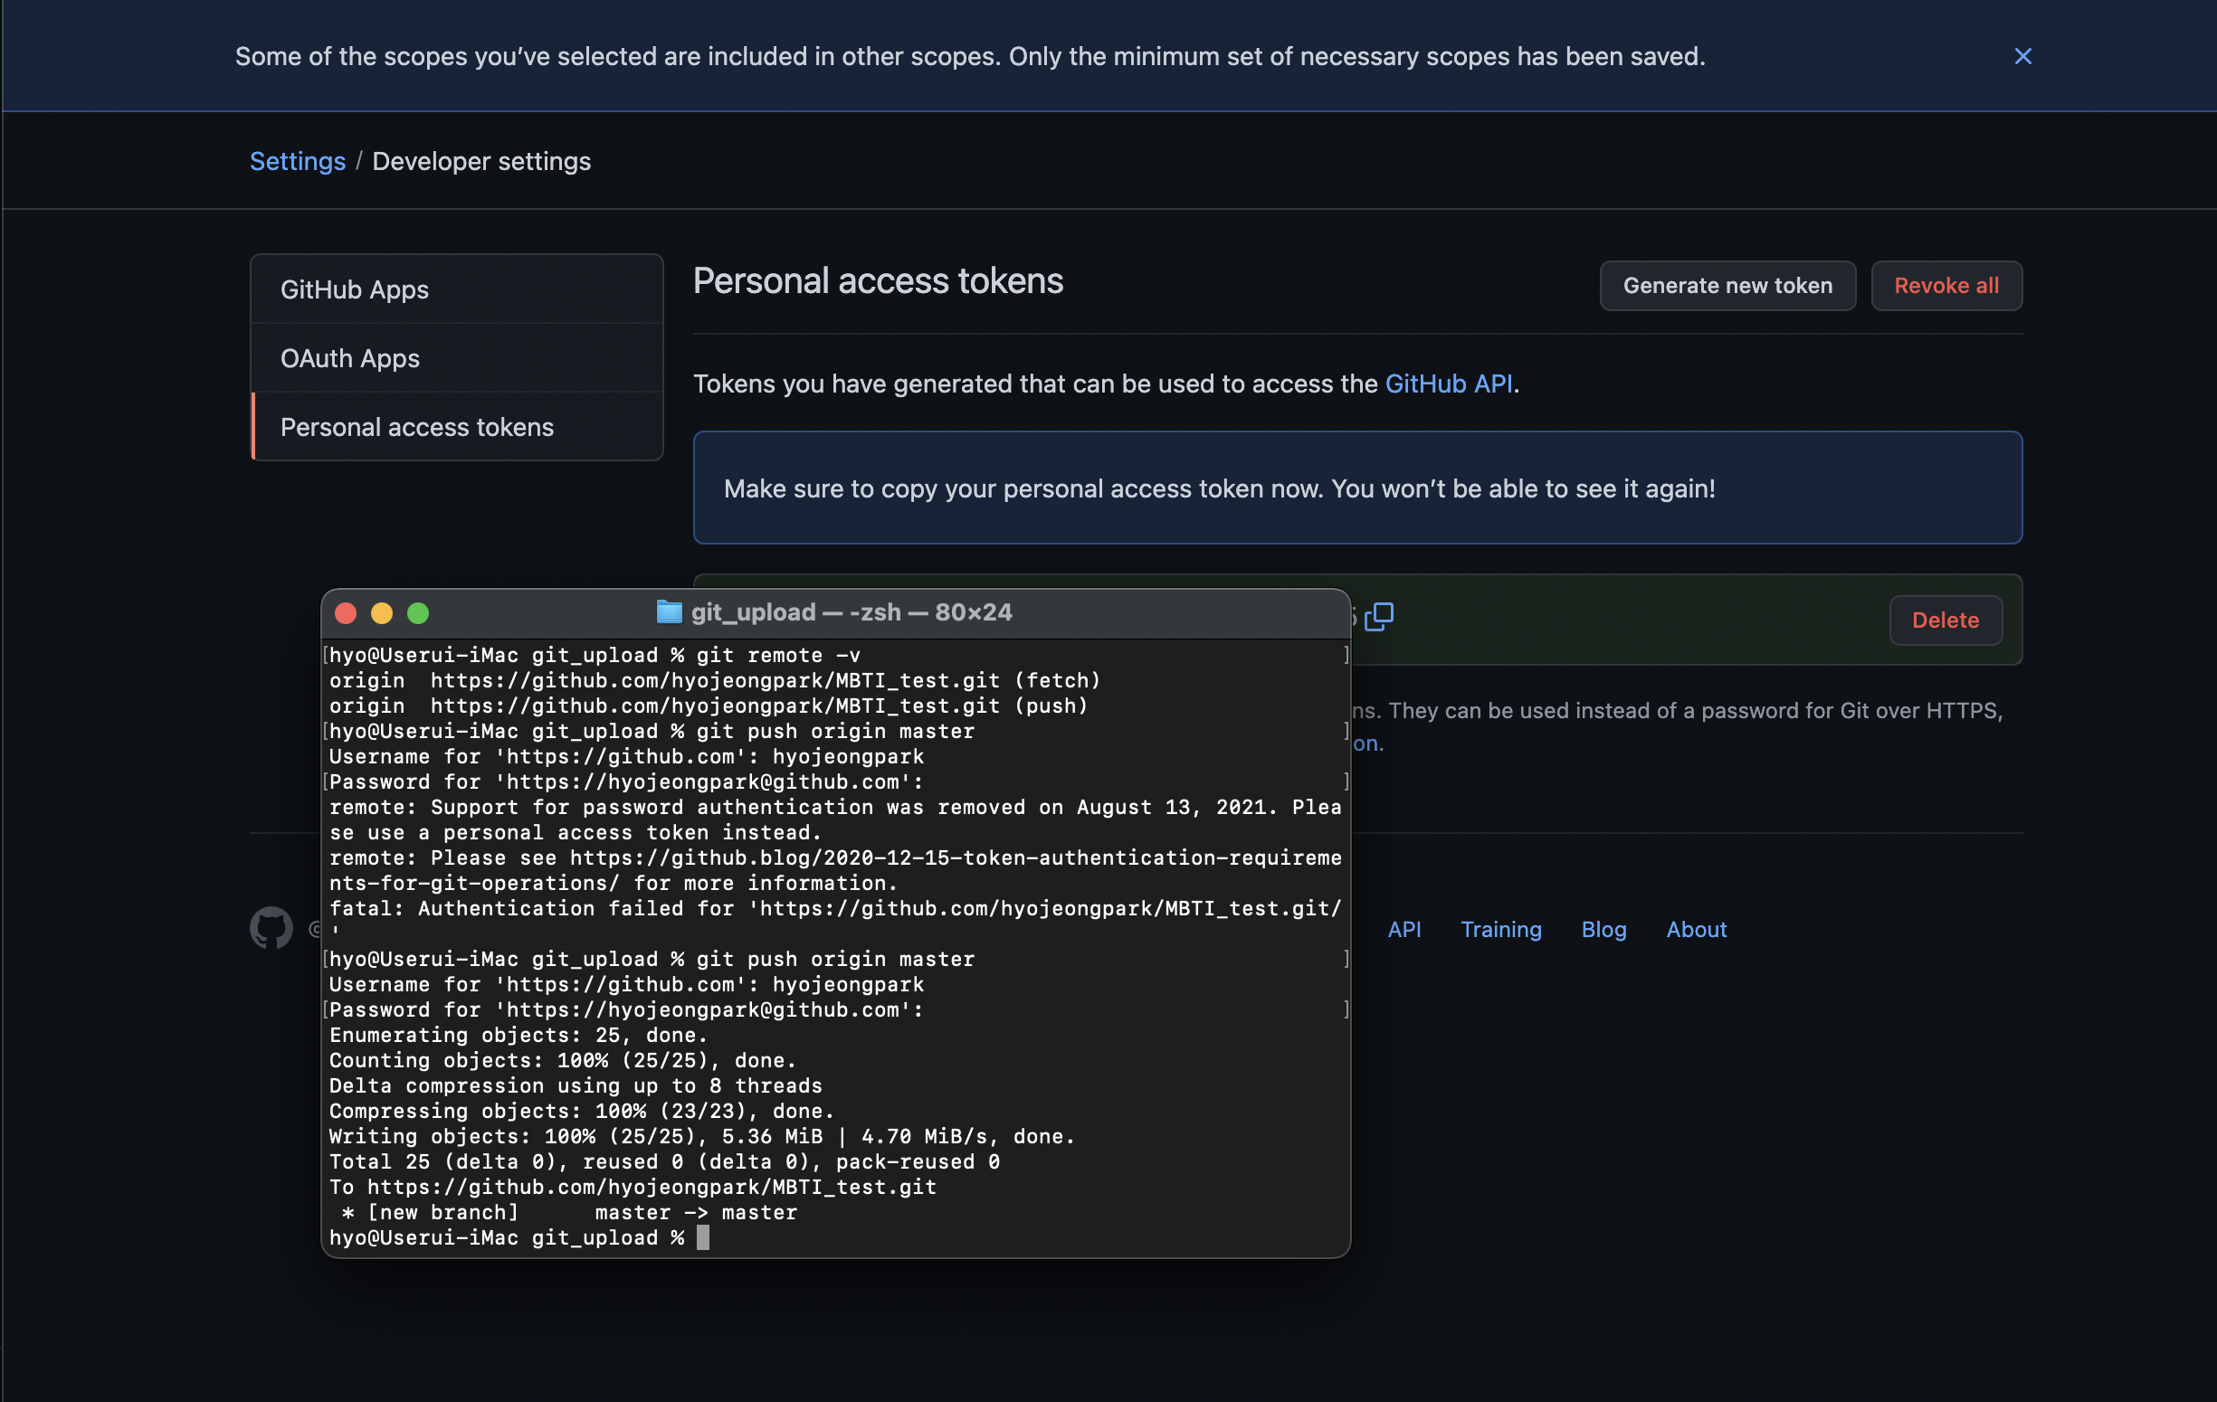Open OAuth Apps sidebar item
Screen dimensions: 2217x1402
(350, 358)
